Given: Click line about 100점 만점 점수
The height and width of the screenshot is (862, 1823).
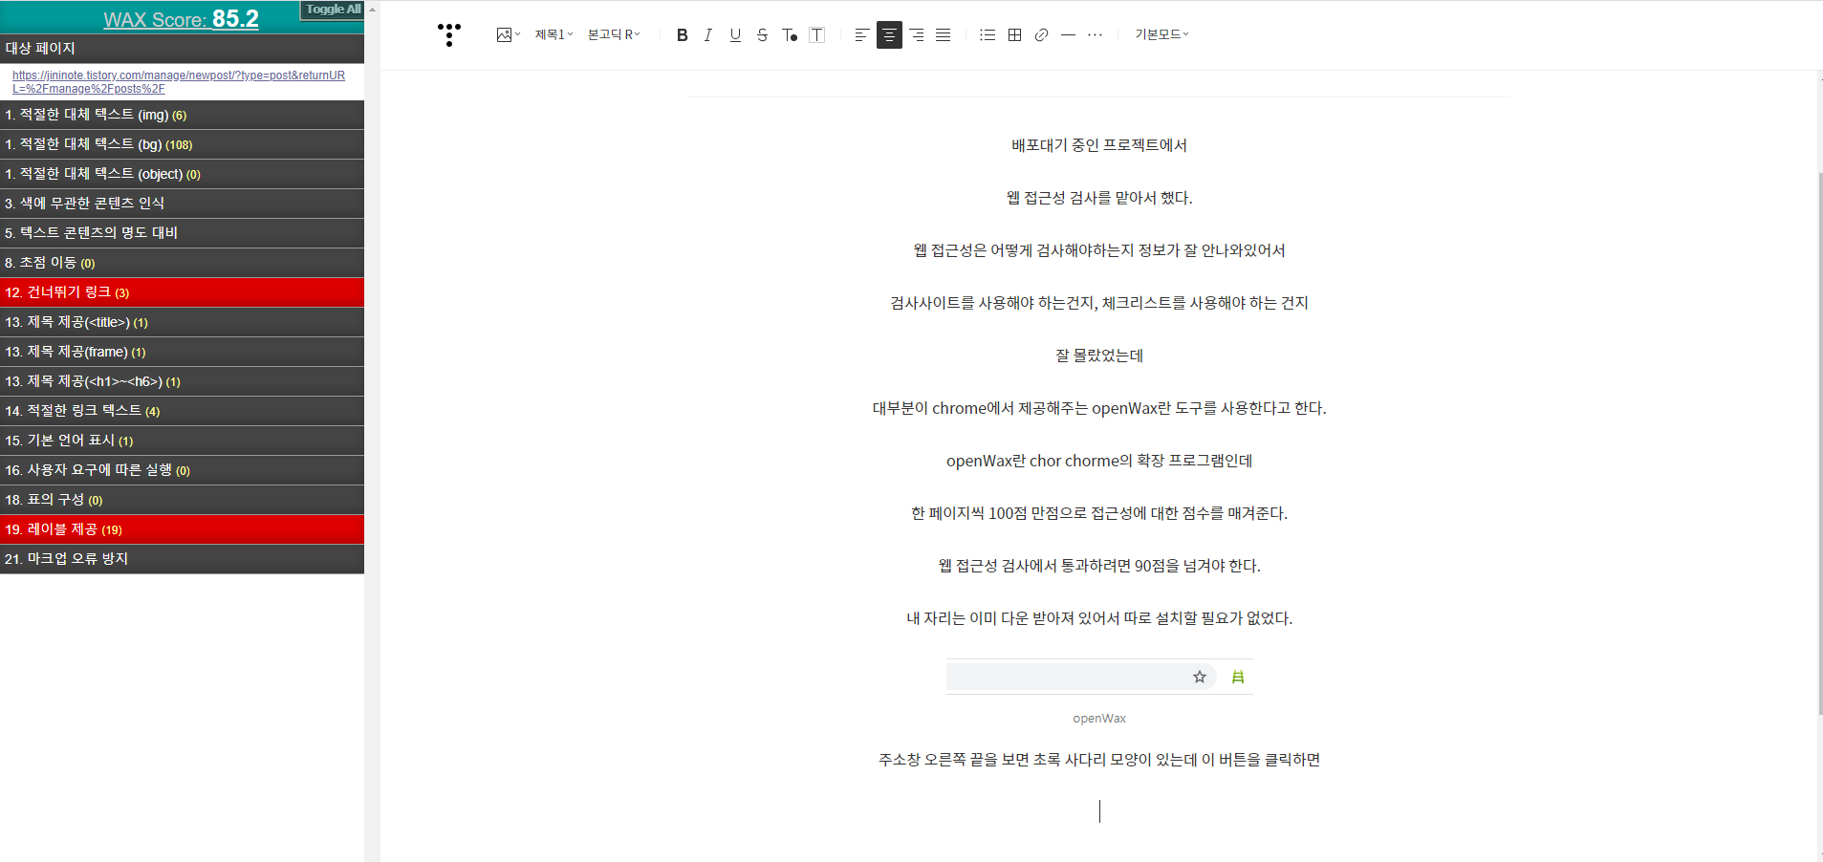Looking at the screenshot, I should point(1099,513).
